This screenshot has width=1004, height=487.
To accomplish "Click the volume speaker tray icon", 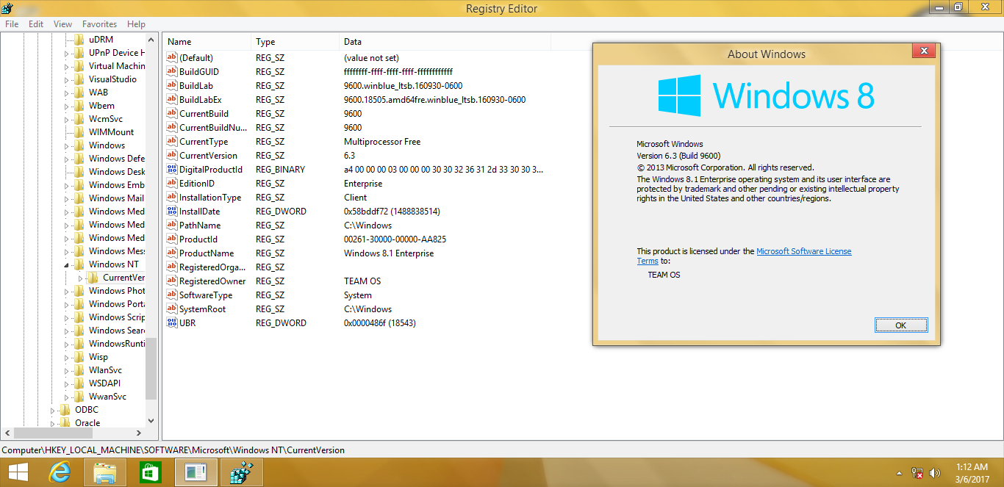I will click(935, 473).
